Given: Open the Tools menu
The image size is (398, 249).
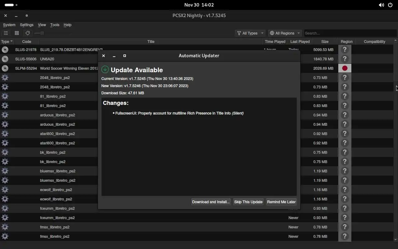Looking at the screenshot, I should coord(55,25).
